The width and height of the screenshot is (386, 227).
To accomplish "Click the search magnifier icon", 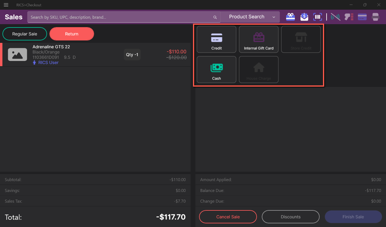I will tap(215, 17).
